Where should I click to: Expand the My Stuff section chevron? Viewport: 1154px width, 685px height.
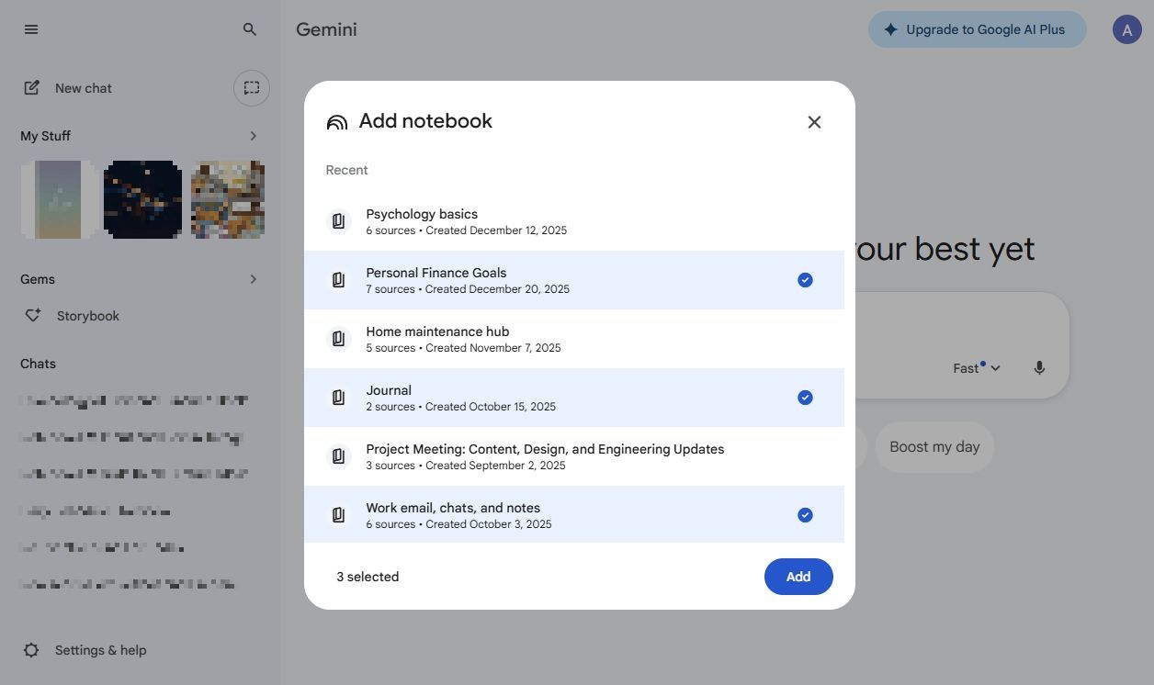[254, 136]
